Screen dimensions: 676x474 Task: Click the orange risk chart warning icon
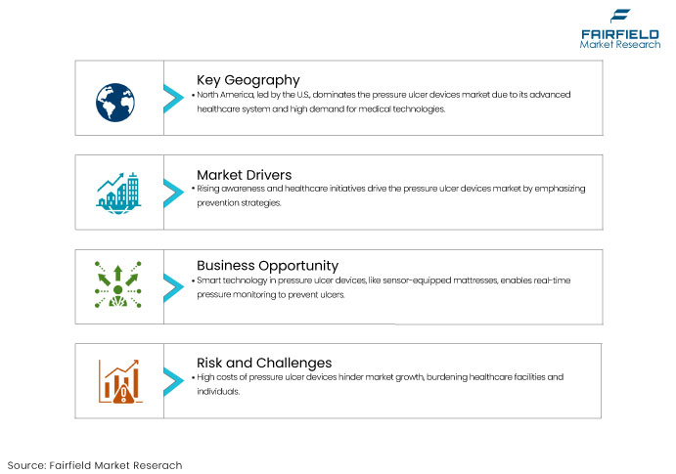point(120,381)
